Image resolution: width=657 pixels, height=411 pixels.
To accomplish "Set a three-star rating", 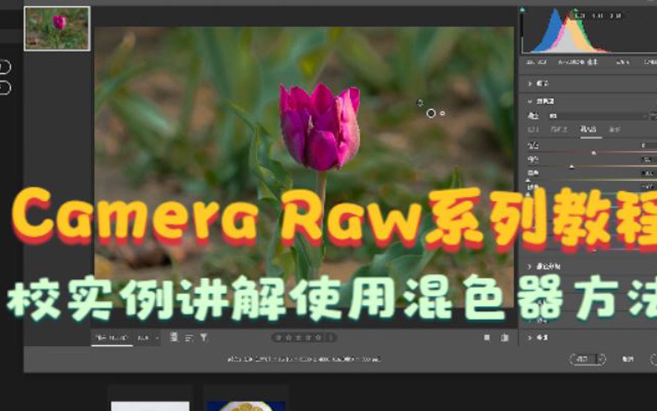I will pos(299,338).
